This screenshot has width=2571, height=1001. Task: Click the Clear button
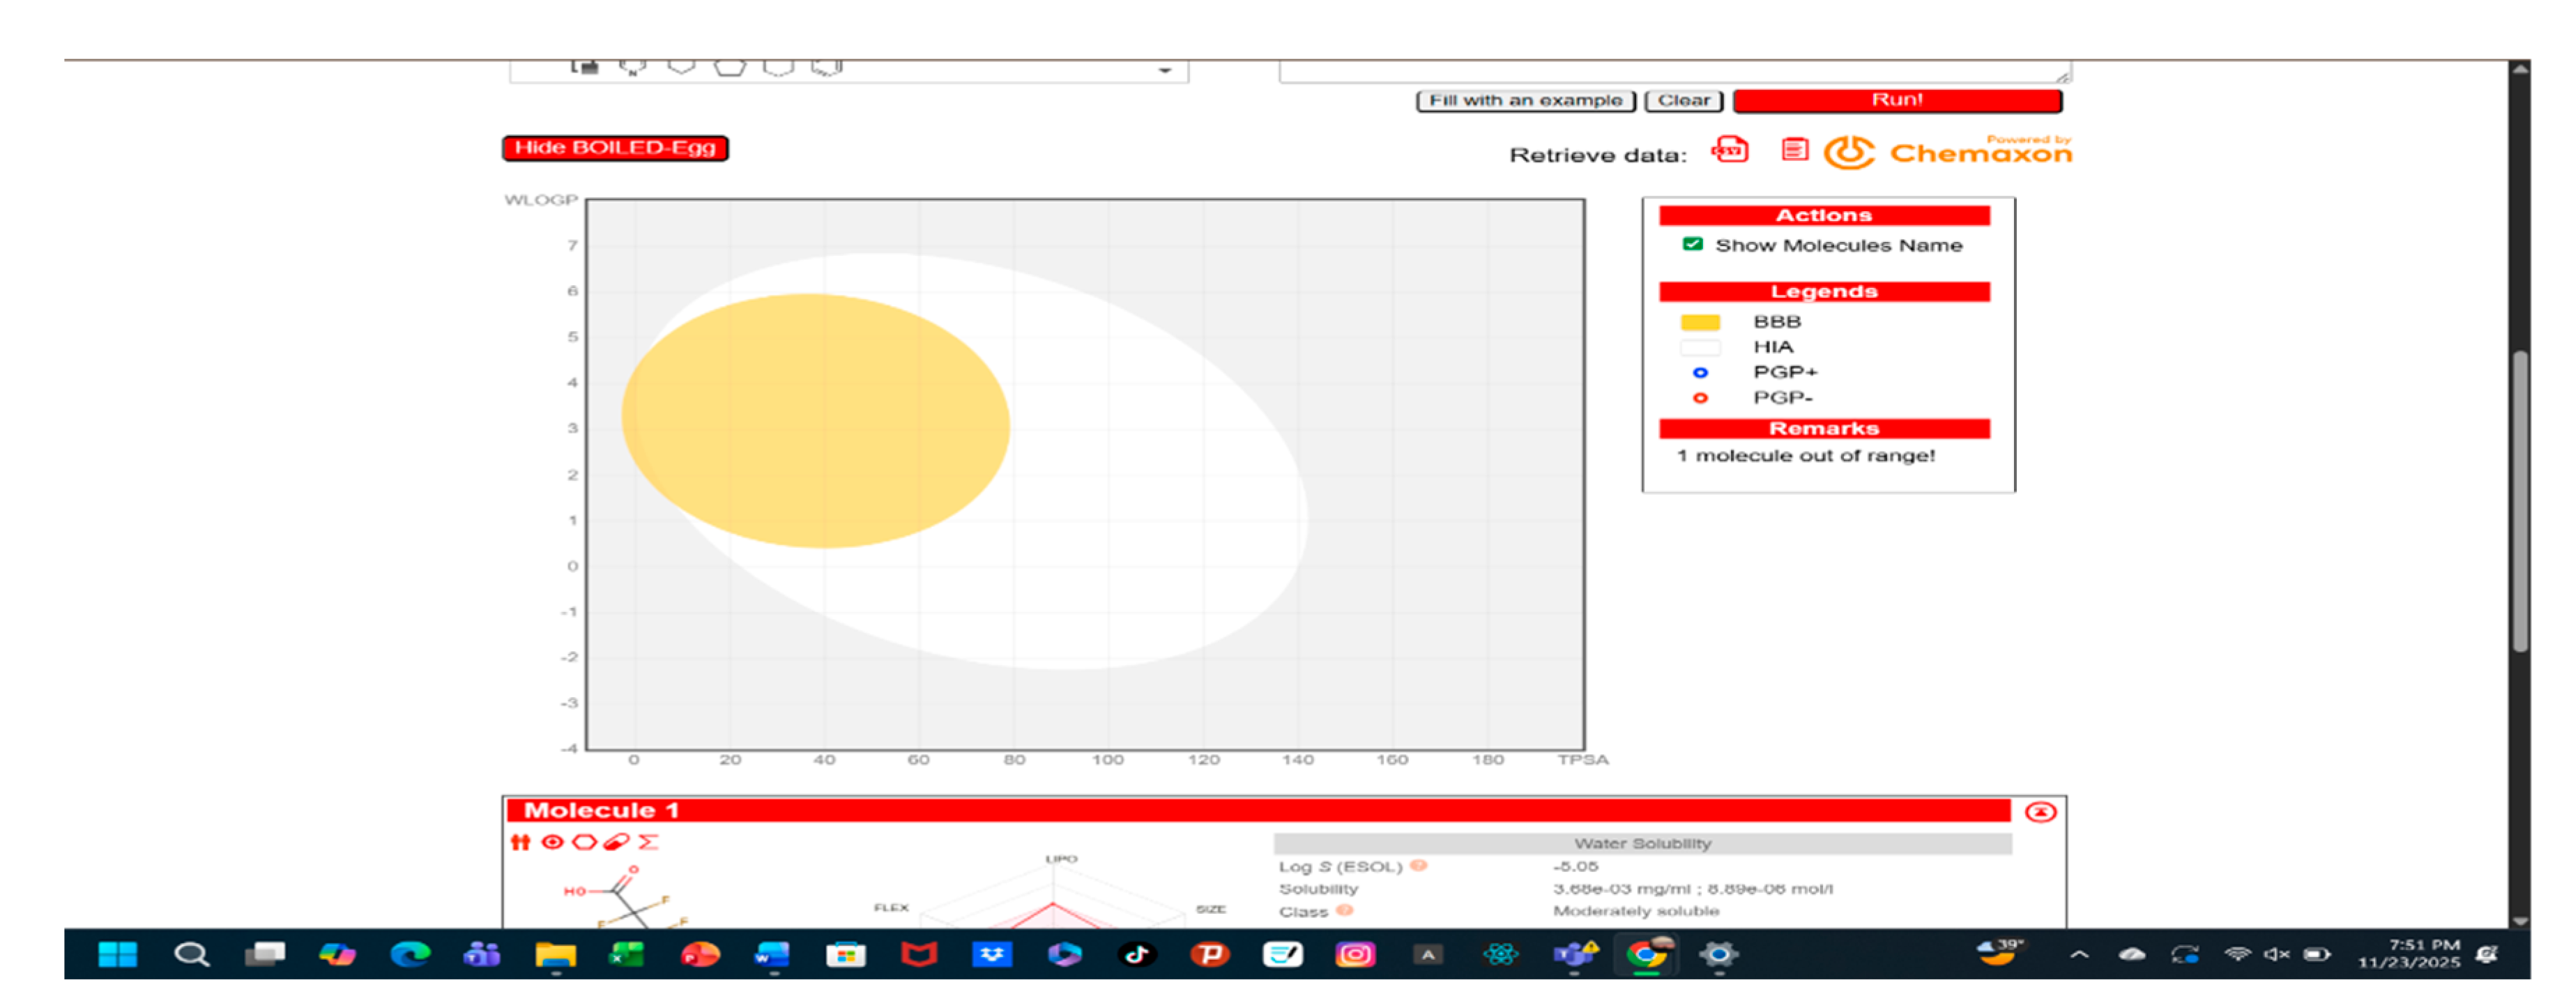1683,101
